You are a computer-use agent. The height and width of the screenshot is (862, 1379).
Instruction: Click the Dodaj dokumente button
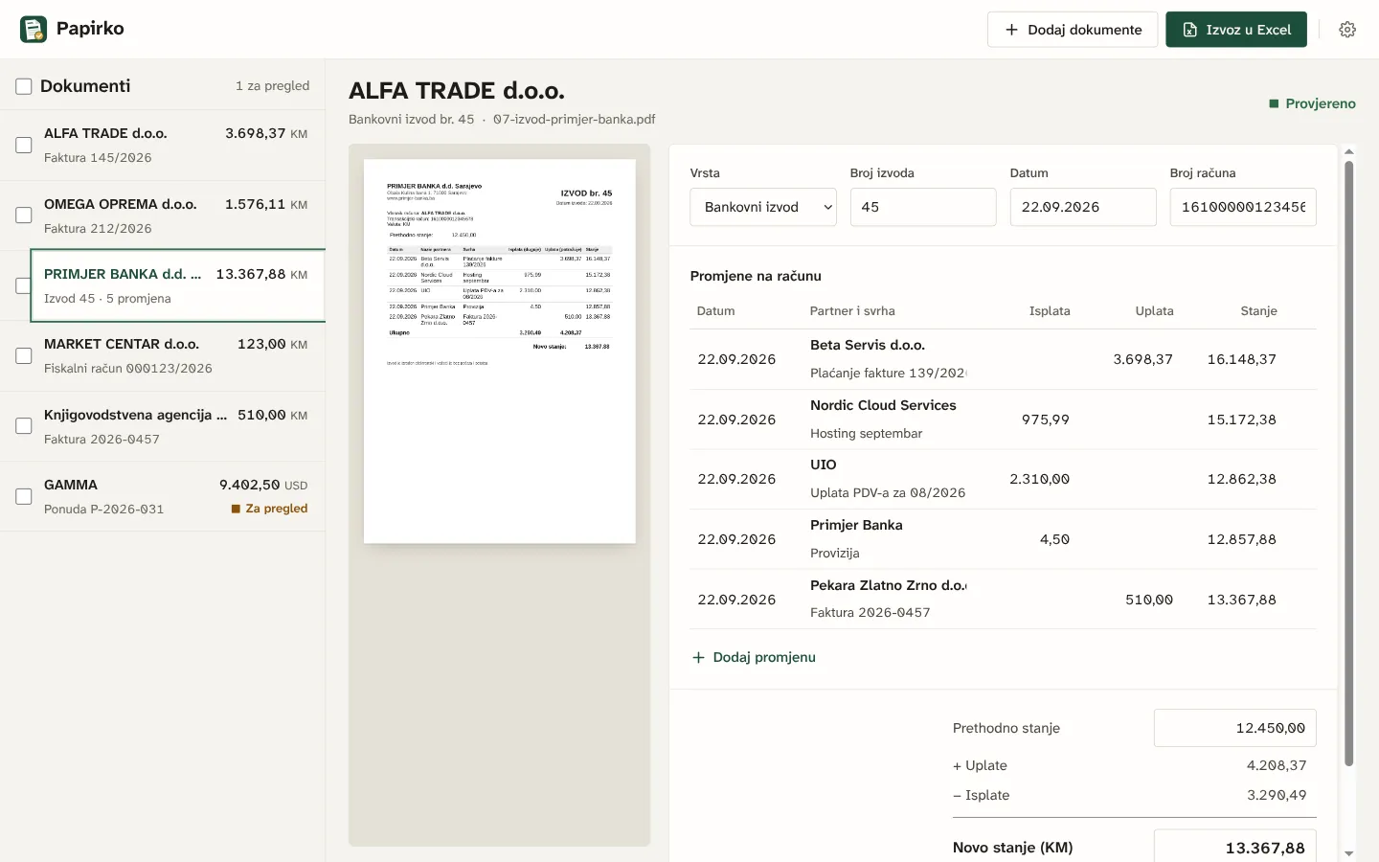tap(1073, 30)
